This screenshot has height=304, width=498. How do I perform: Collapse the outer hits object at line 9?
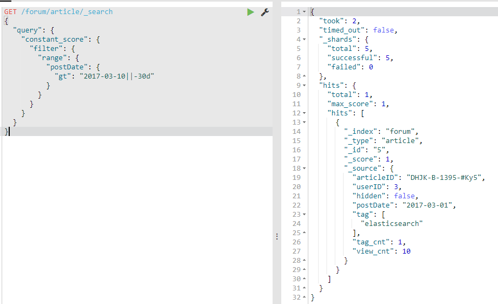click(x=304, y=86)
